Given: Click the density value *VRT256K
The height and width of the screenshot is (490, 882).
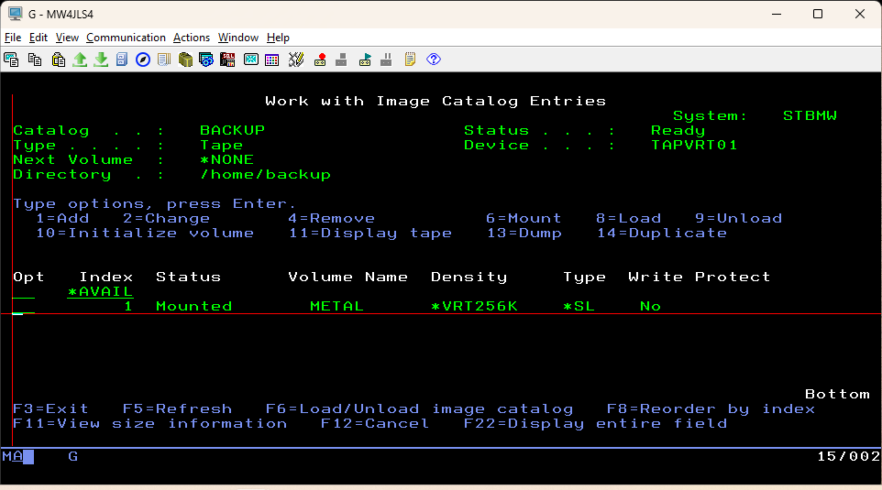Looking at the screenshot, I should 474,306.
